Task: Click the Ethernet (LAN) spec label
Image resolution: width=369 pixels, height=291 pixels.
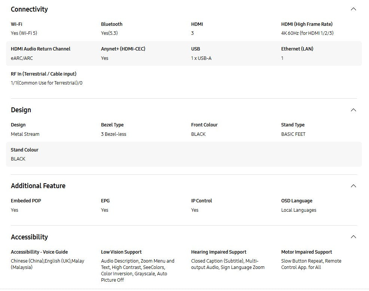Action: (x=297, y=49)
